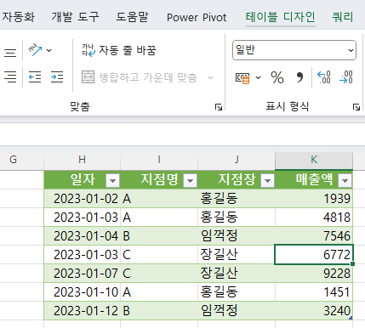Select date cell 2023-01-07
Screen dimensions: 365x328
coord(83,274)
